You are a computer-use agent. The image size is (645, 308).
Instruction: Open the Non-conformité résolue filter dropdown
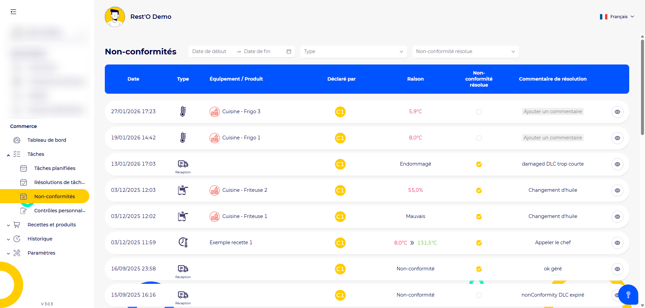coord(465,51)
